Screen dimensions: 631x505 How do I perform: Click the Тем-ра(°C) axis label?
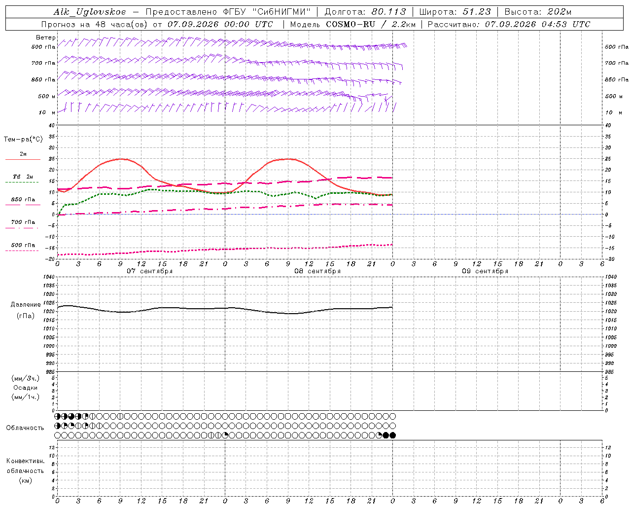click(x=23, y=140)
